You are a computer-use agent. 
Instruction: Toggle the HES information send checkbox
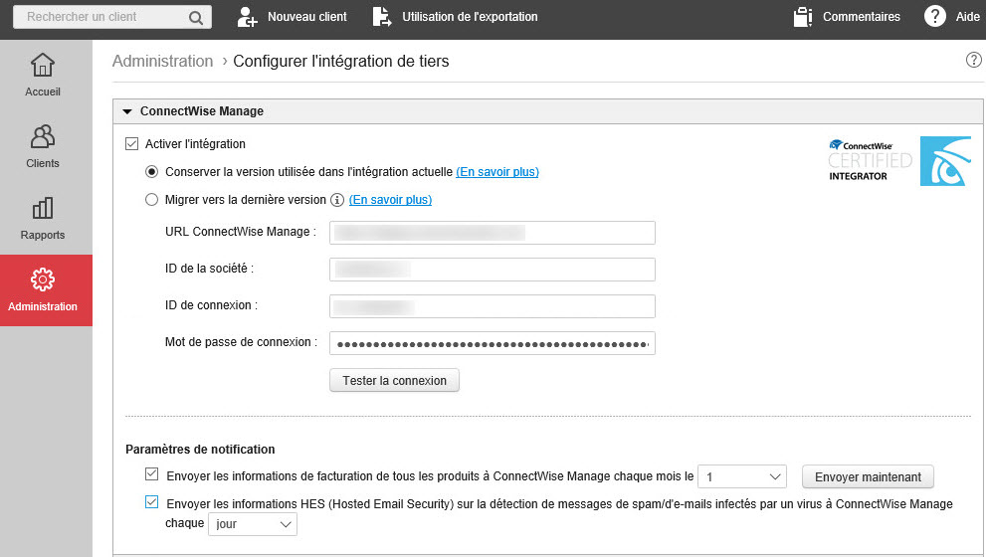(152, 504)
